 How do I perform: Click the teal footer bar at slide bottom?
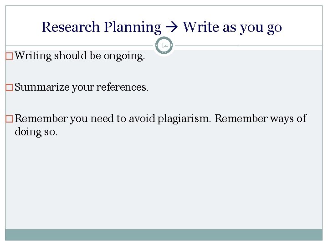pos(164,234)
